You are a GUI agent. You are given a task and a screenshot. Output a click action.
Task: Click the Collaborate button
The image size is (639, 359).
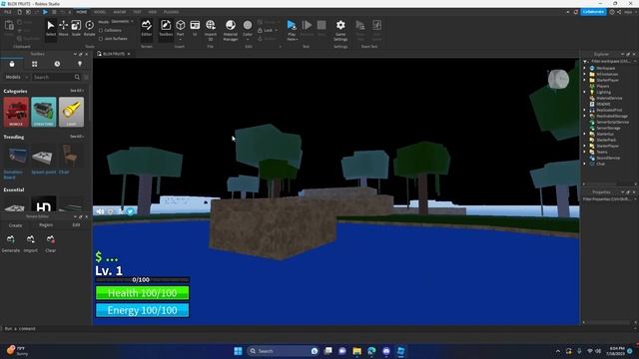[593, 12]
